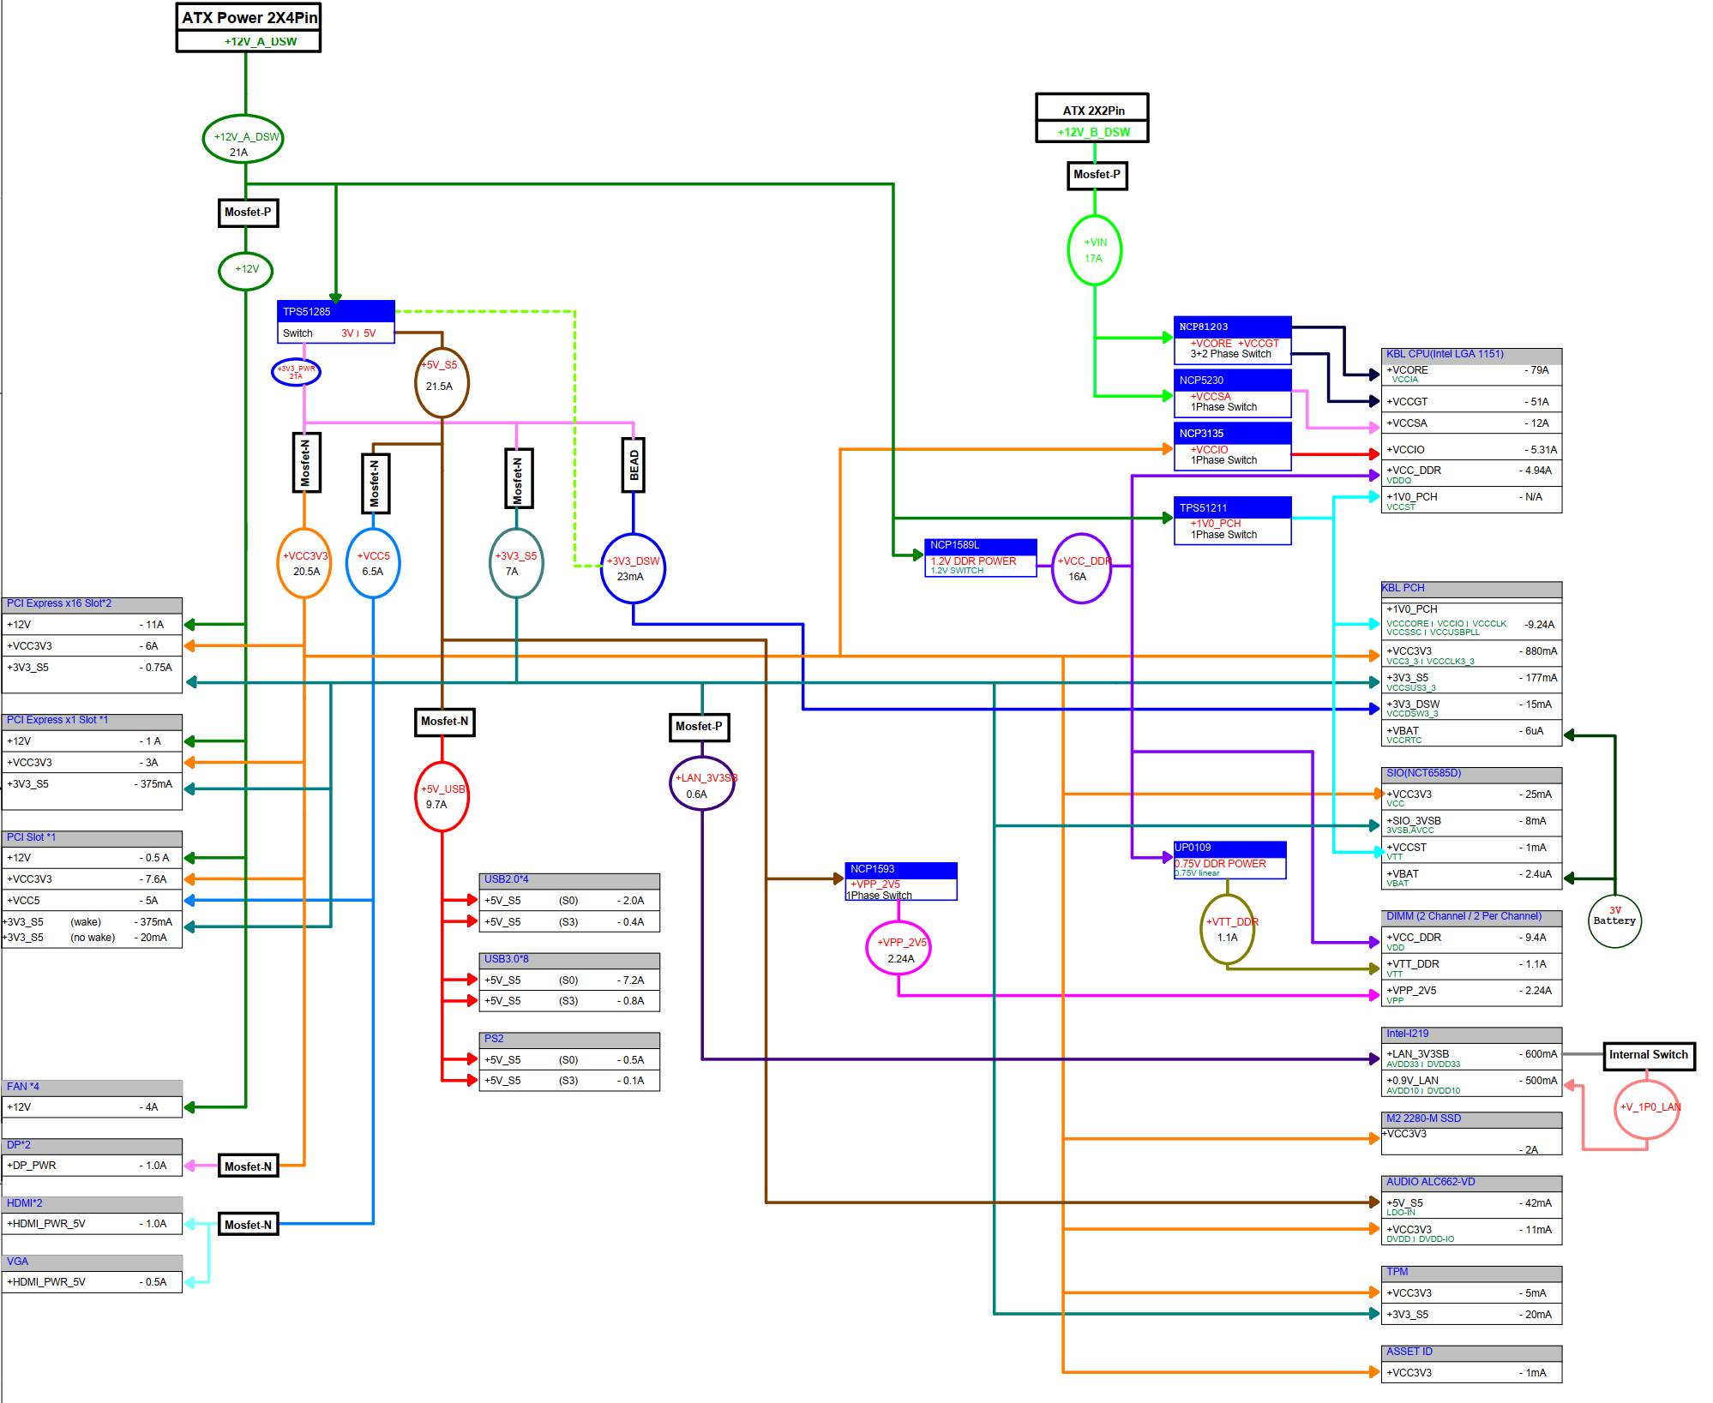Click the PCI Express x16 Slot*2 header
Screen dimensions: 1713x1403
(x=92, y=604)
